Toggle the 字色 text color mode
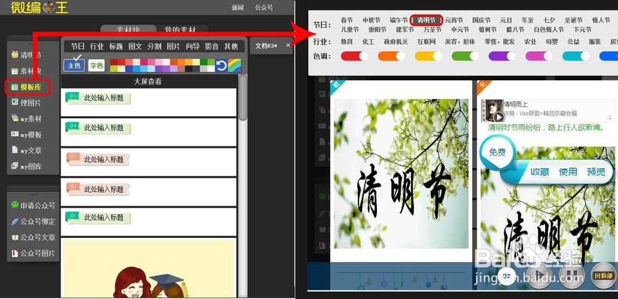 96,65
